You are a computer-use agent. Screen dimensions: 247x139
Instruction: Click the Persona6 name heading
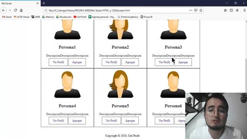tap(173, 106)
